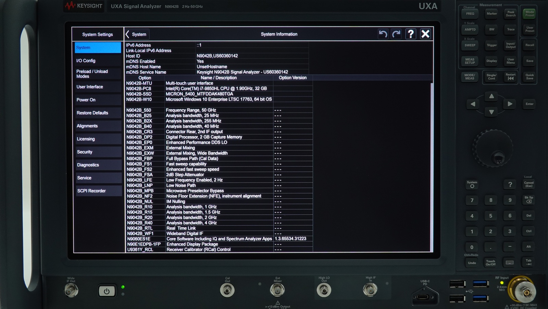548x309 pixels.
Task: Click the Option Version column header
Action: click(292, 78)
